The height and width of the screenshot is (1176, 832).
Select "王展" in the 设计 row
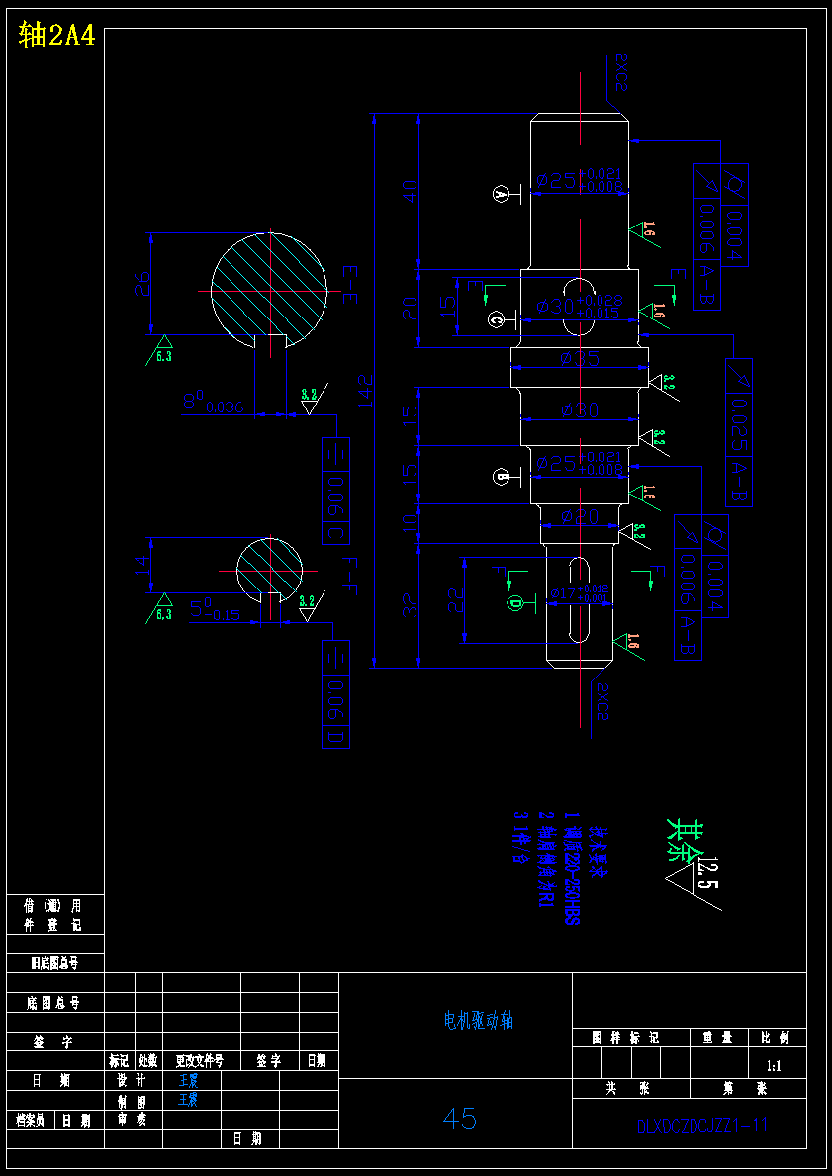(189, 1081)
